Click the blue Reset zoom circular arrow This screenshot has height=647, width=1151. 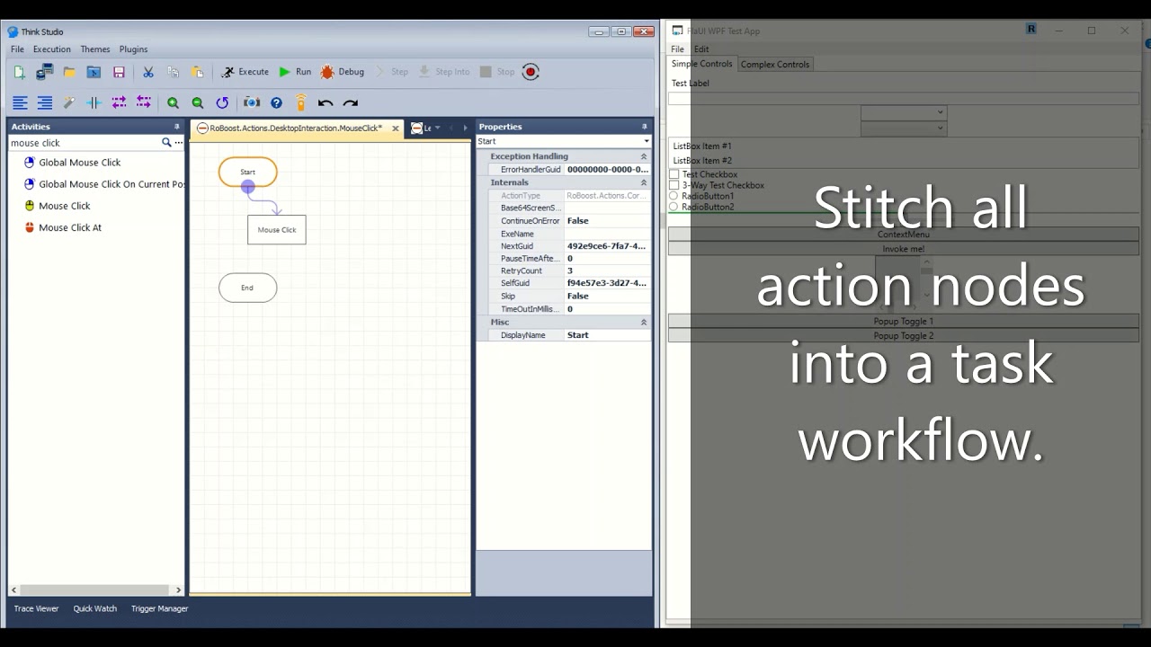222,103
